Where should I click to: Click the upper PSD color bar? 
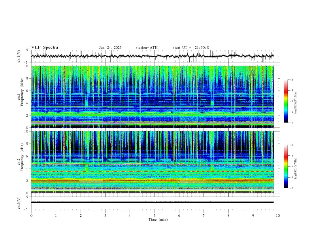pyautogui.click(x=286, y=101)
